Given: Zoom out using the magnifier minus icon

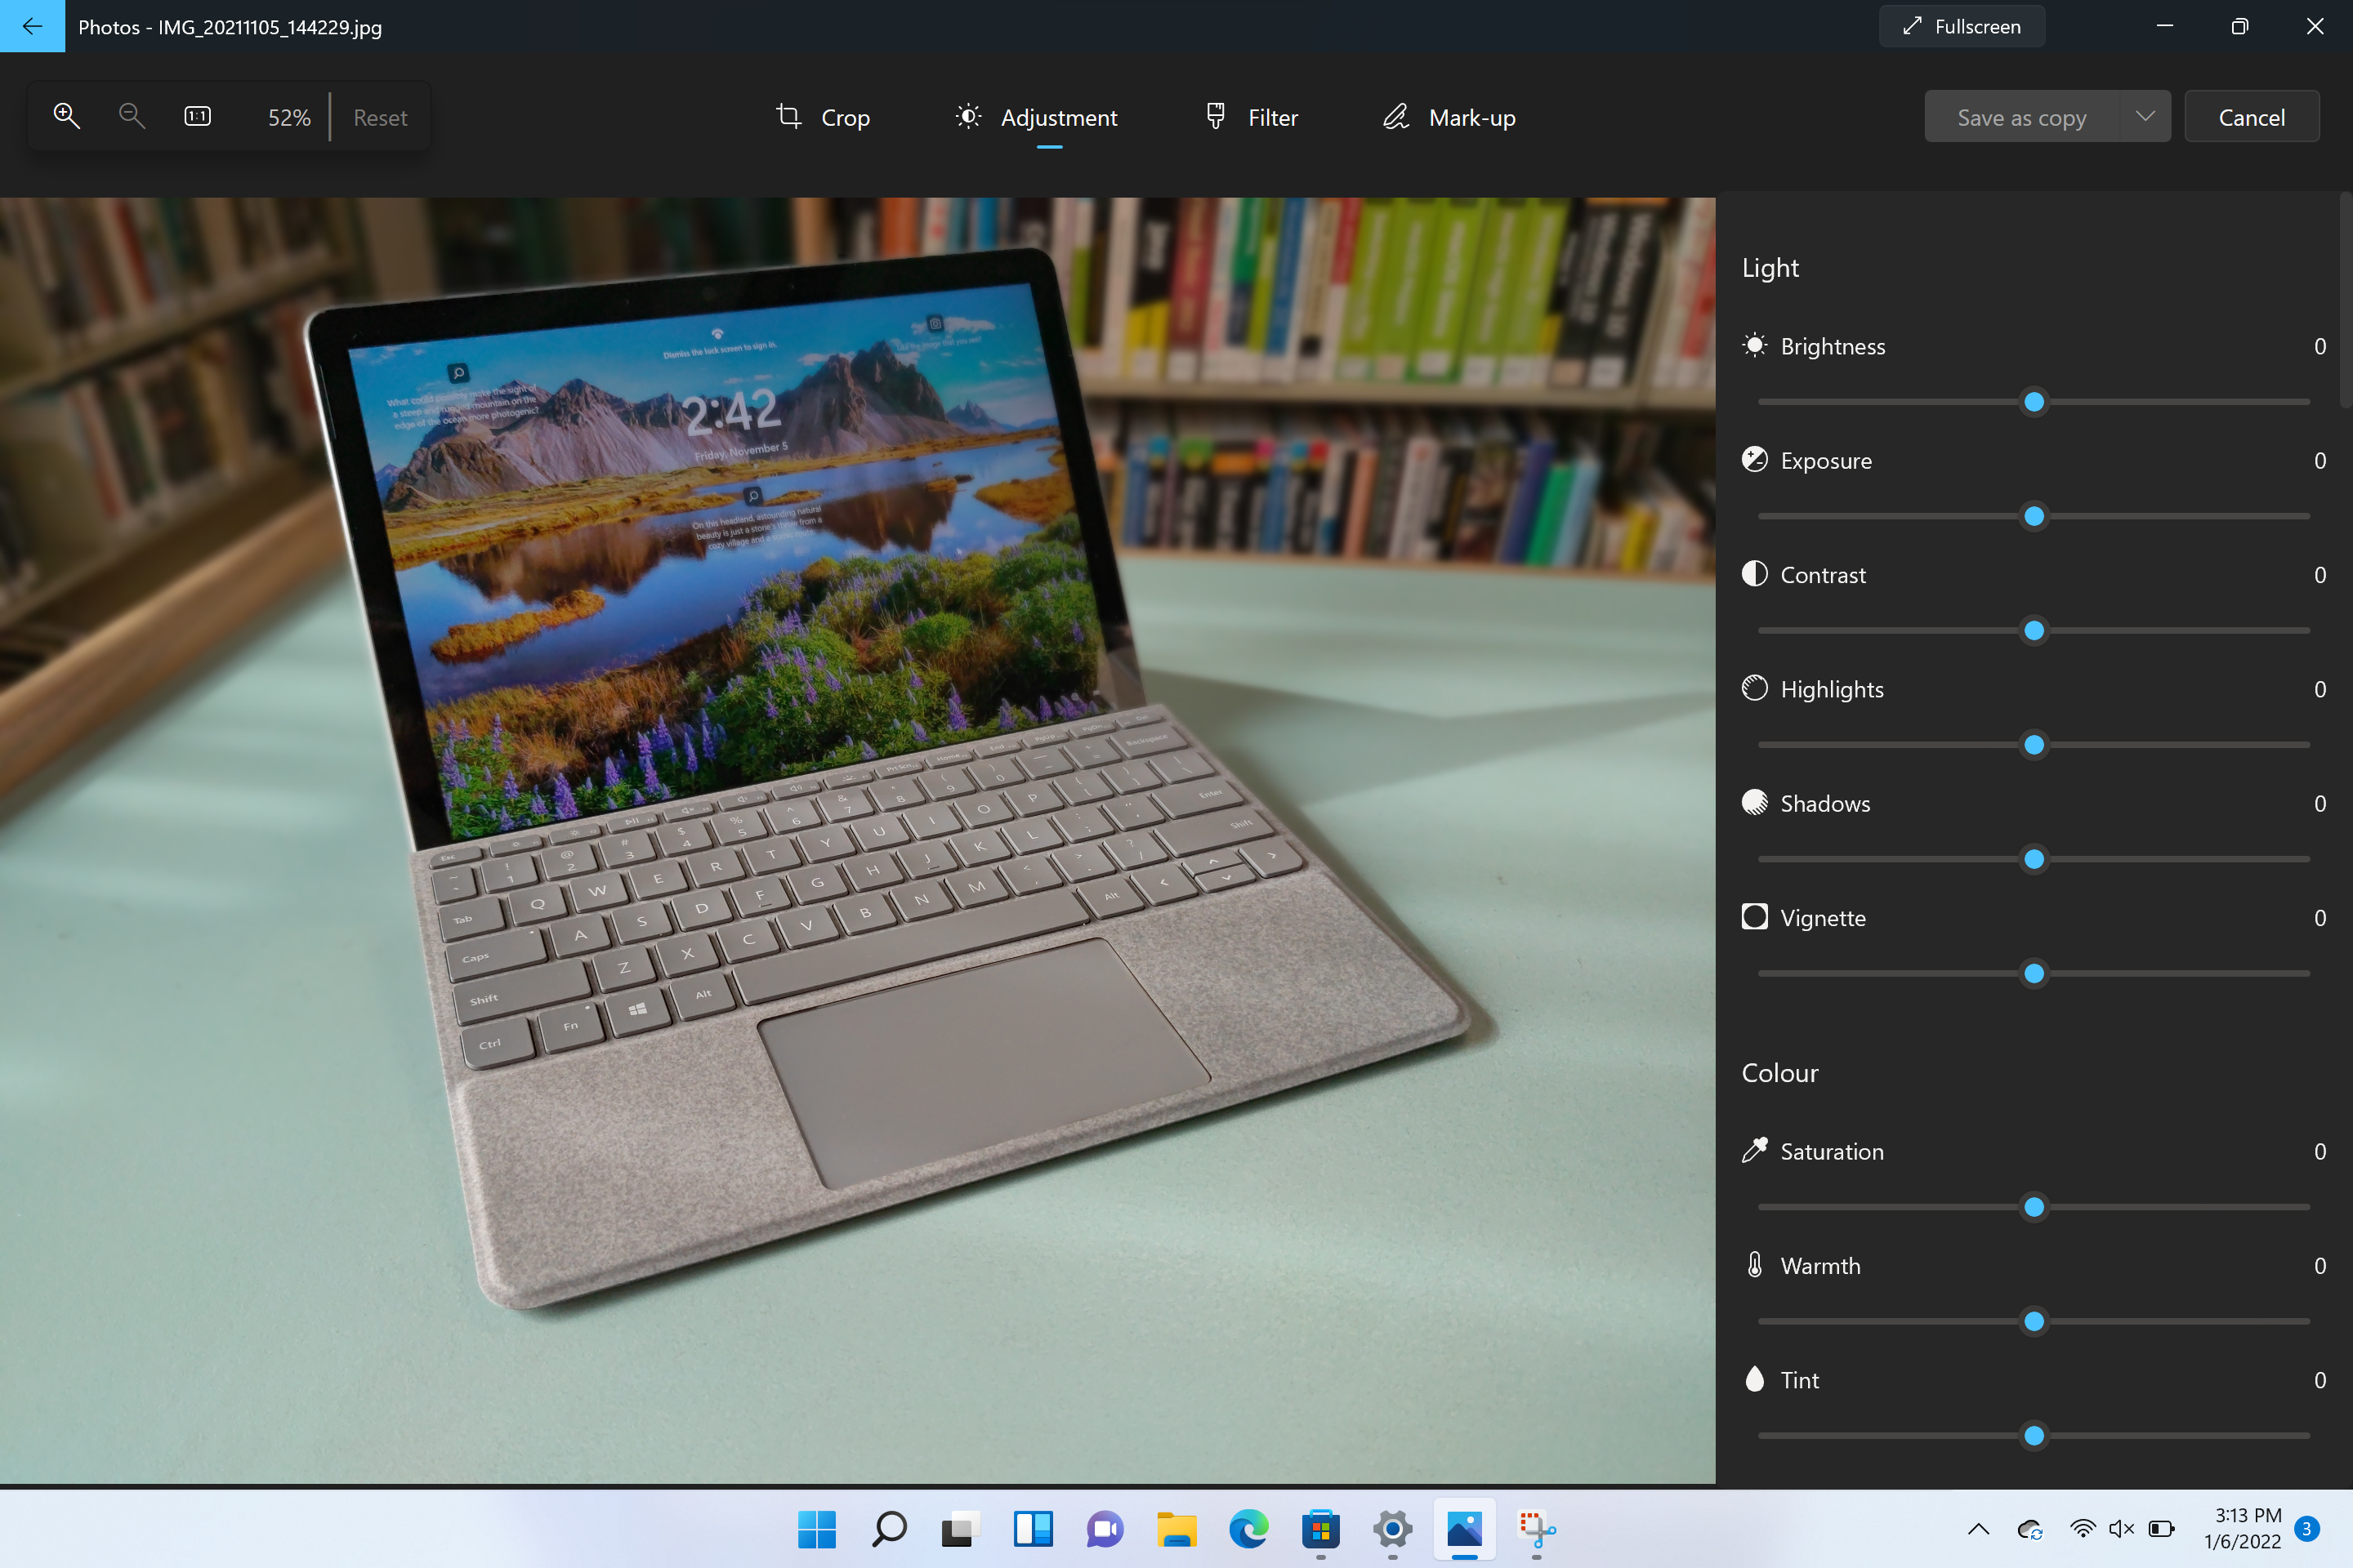Looking at the screenshot, I should click(131, 115).
